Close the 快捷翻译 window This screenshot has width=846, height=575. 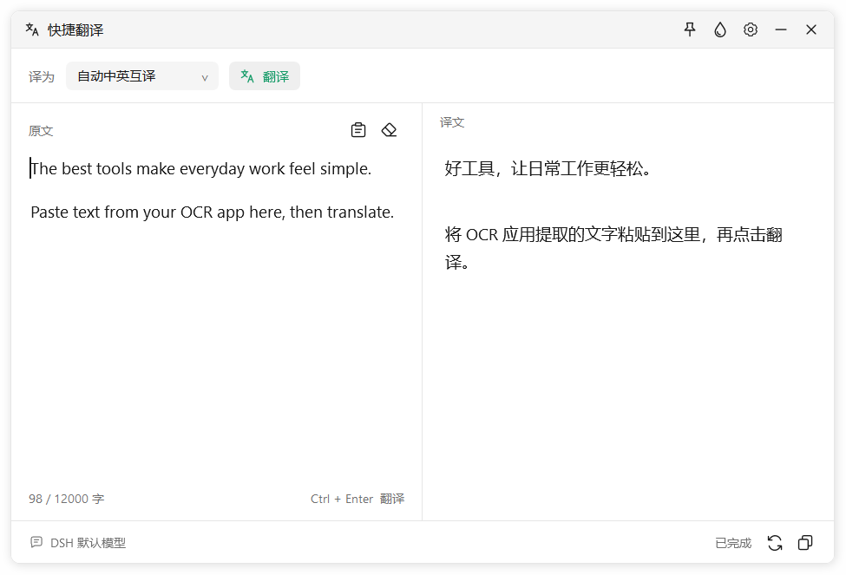(811, 29)
